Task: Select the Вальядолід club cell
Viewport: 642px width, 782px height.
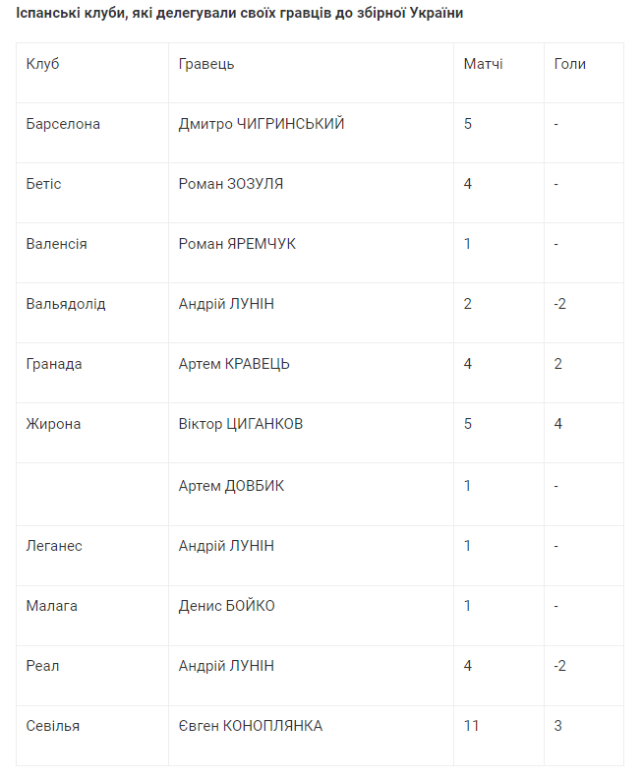Action: (66, 304)
